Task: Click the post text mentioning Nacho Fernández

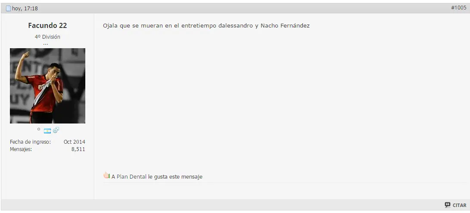Action: 206,26
